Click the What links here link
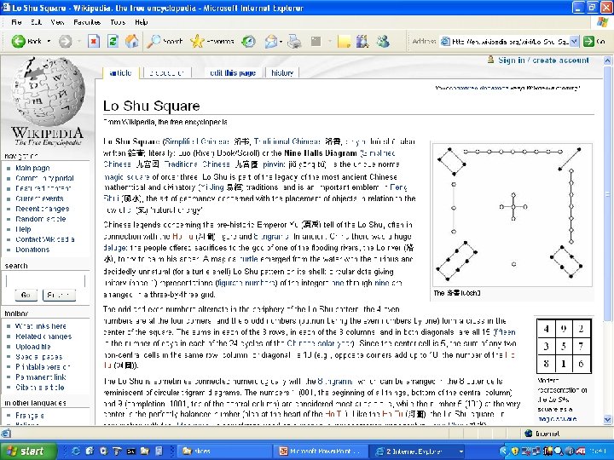This screenshot has width=614, height=460. pyautogui.click(x=41, y=325)
